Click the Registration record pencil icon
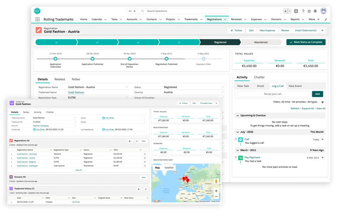338x213 pixels. pos(39,30)
